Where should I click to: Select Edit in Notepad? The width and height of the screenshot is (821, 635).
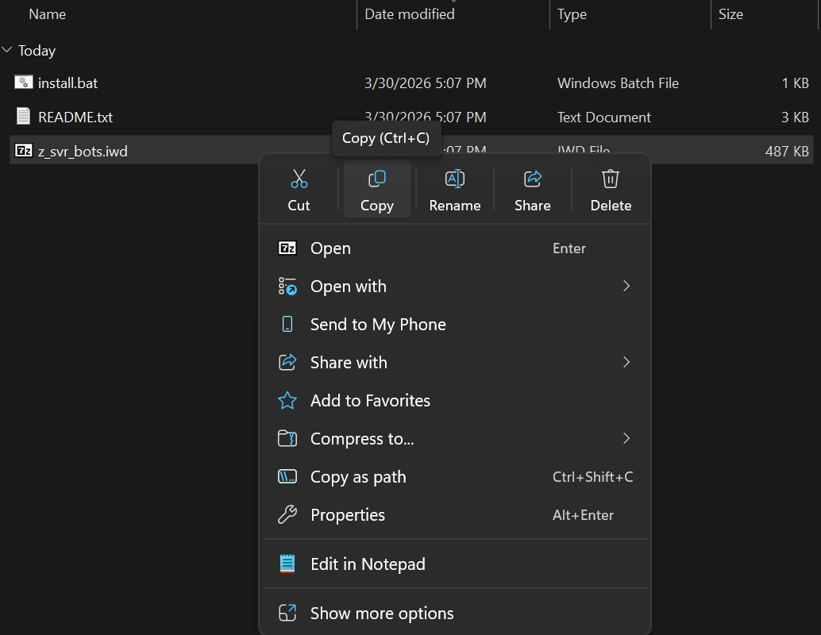pos(456,564)
